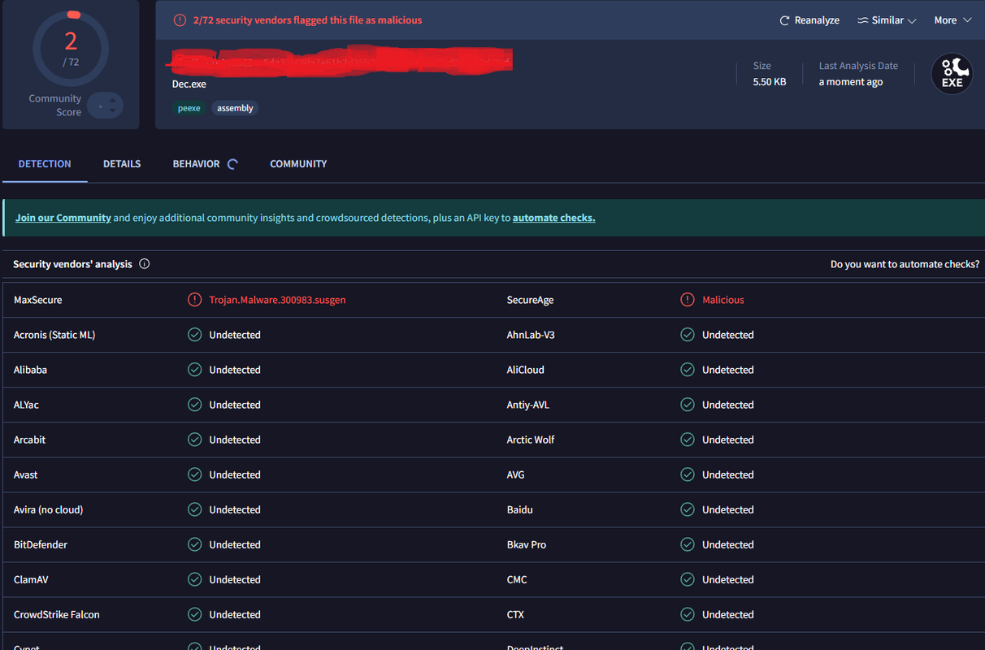
Task: Click the EXE file type icon
Action: 952,74
